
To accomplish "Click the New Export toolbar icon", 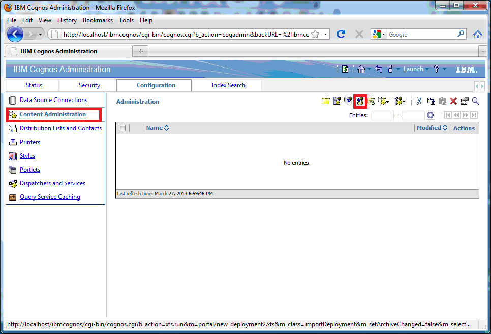I will 348,101.
